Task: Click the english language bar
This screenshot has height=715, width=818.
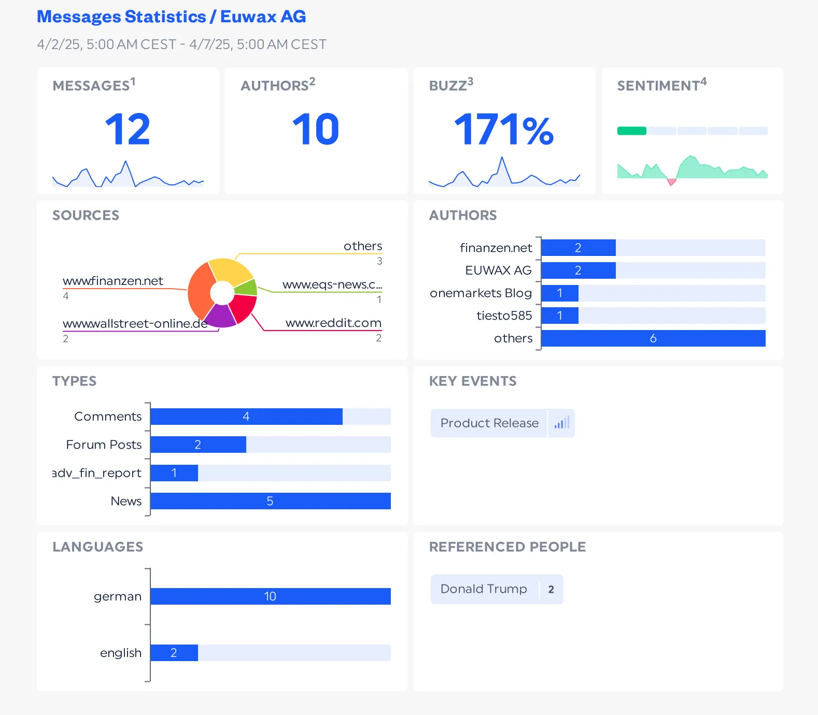Action: point(174,653)
